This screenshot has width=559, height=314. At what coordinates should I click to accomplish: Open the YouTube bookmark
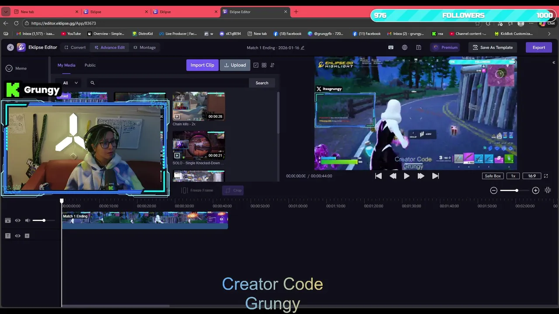click(71, 34)
